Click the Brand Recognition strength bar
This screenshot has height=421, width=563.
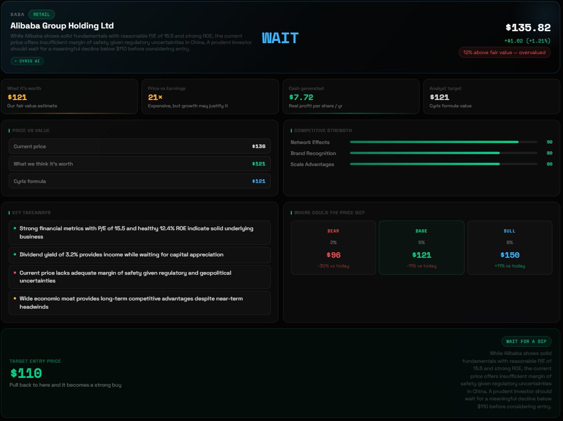tap(443, 153)
